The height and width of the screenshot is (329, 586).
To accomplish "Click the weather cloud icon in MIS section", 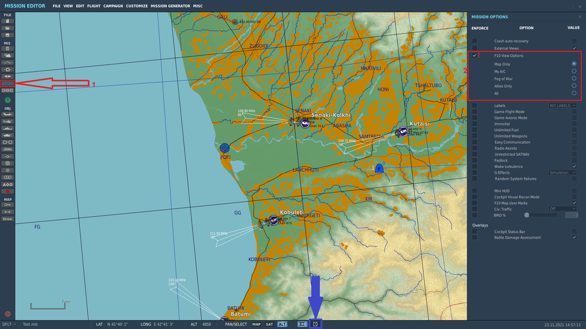I will pyautogui.click(x=8, y=56).
